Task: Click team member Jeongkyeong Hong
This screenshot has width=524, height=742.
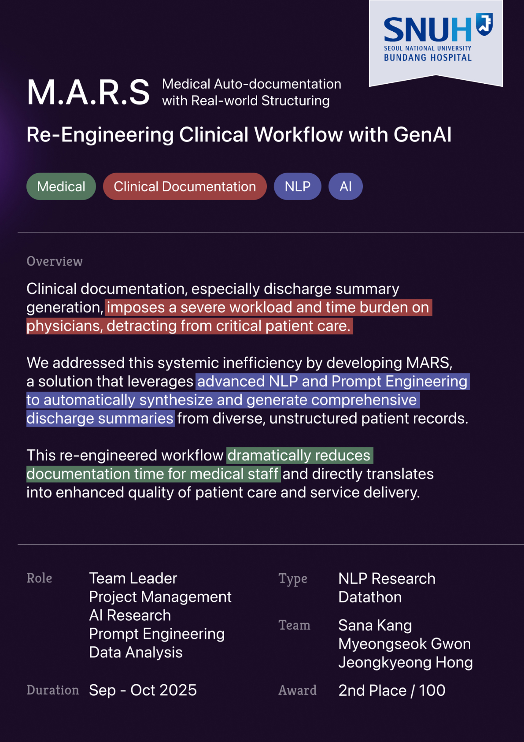Action: pyautogui.click(x=405, y=662)
